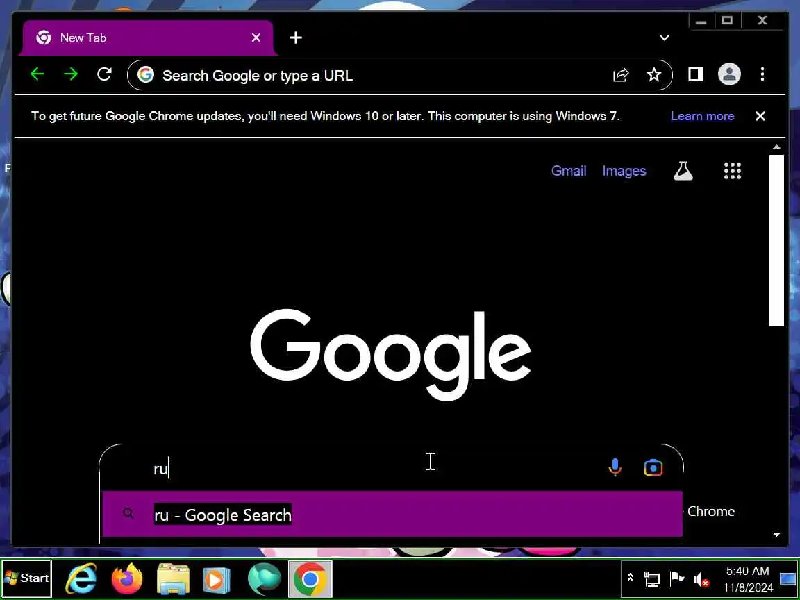The image size is (800, 600).
Task: Close the New Tab tab
Action: point(256,37)
